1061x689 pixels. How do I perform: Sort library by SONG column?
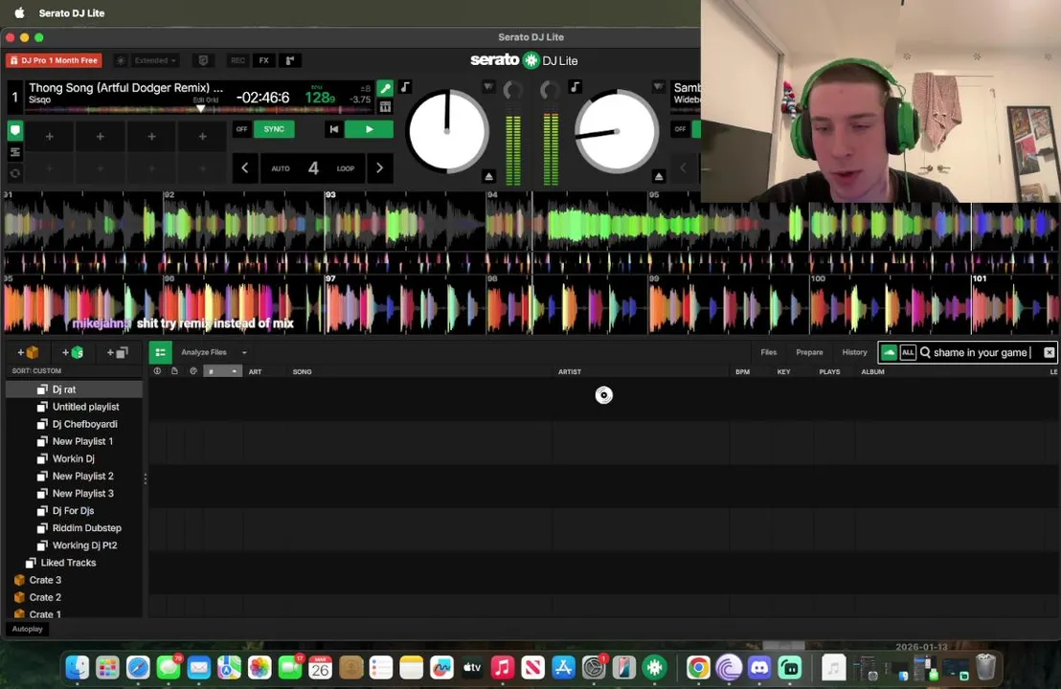[302, 371]
